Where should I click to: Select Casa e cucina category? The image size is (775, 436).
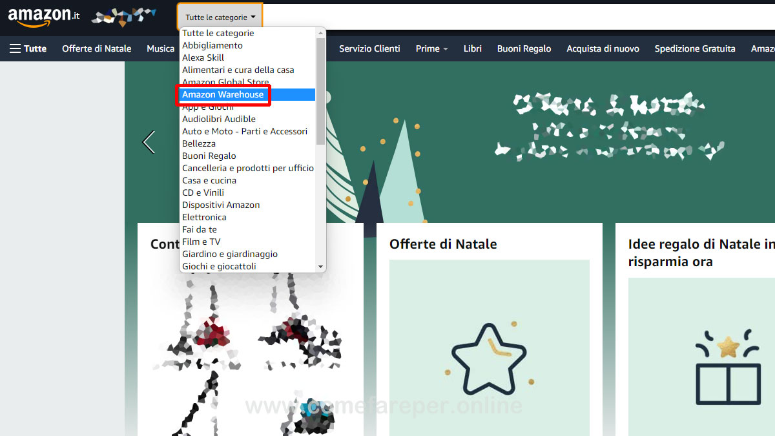(209, 180)
